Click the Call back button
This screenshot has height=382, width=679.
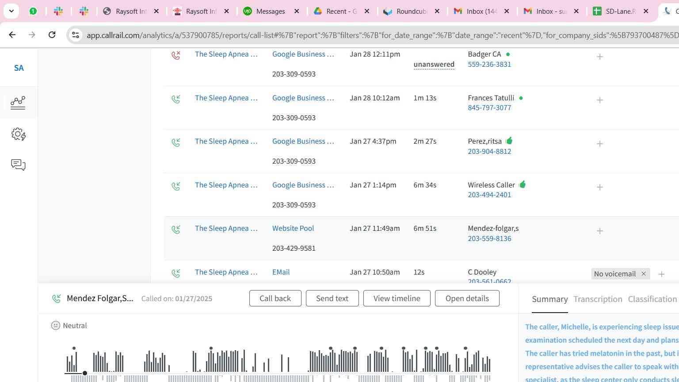coord(275,298)
